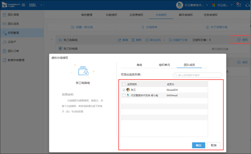Switch to the 角色 tab in dialog
Viewport: 251px width, 154px height.
139,65
